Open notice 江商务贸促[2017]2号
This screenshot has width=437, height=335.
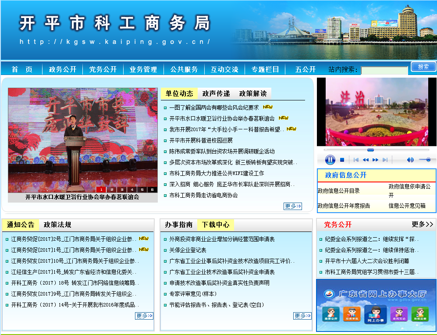(x=74, y=239)
